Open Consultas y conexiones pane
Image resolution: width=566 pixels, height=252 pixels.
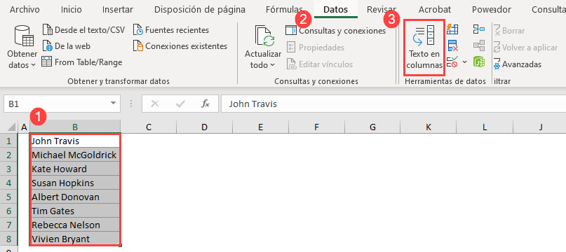pos(336,31)
